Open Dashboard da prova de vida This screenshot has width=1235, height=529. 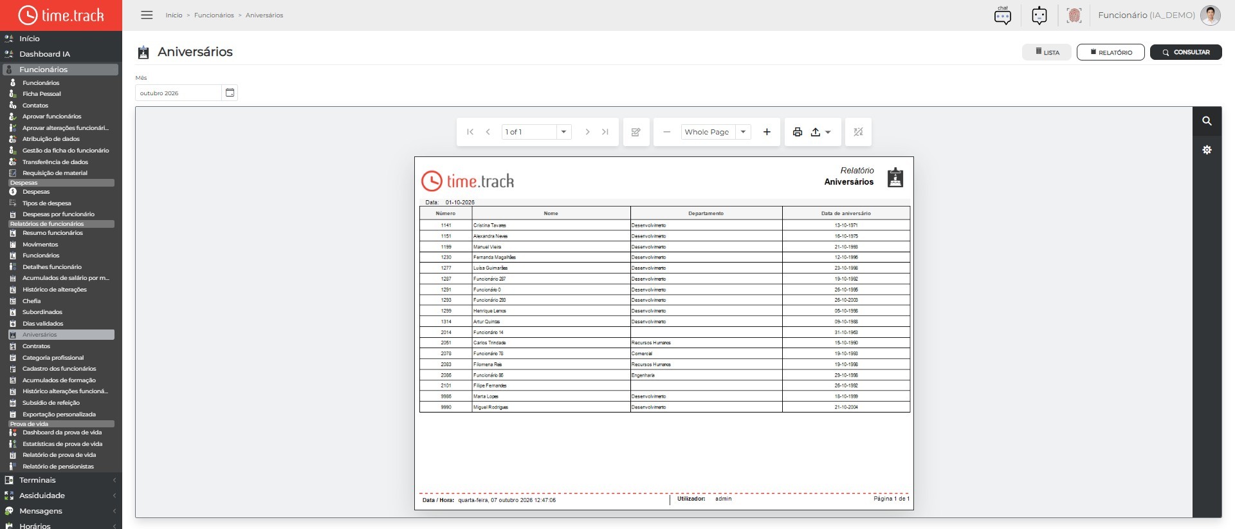(62, 432)
